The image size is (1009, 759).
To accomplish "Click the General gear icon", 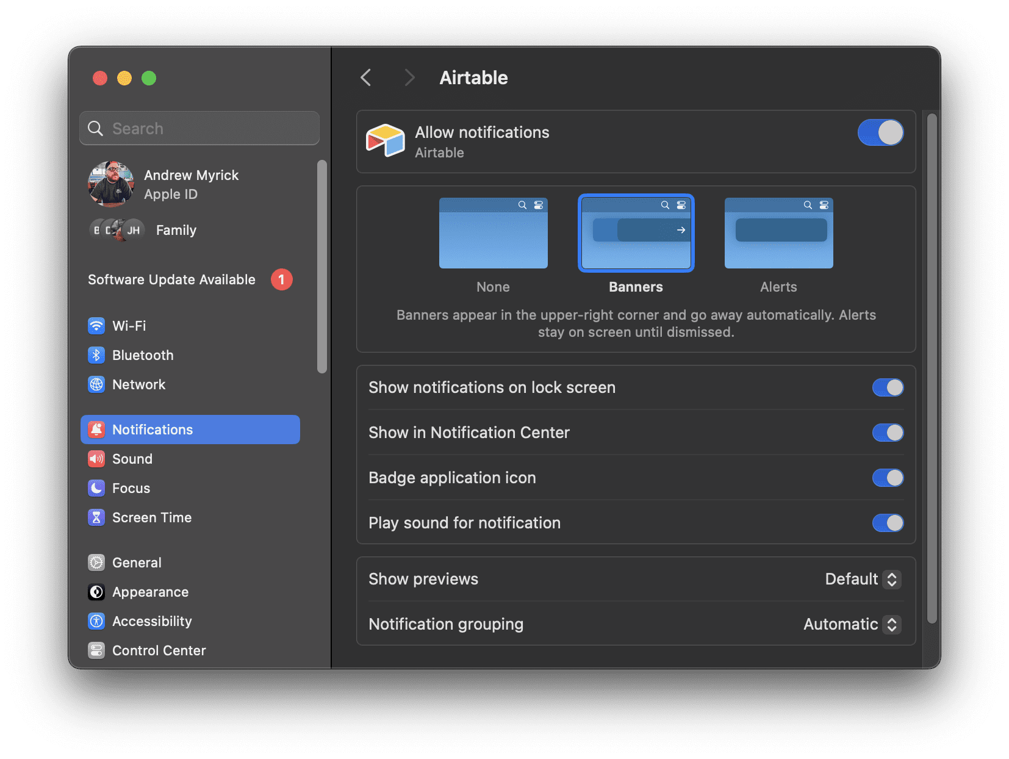I will pos(96,563).
